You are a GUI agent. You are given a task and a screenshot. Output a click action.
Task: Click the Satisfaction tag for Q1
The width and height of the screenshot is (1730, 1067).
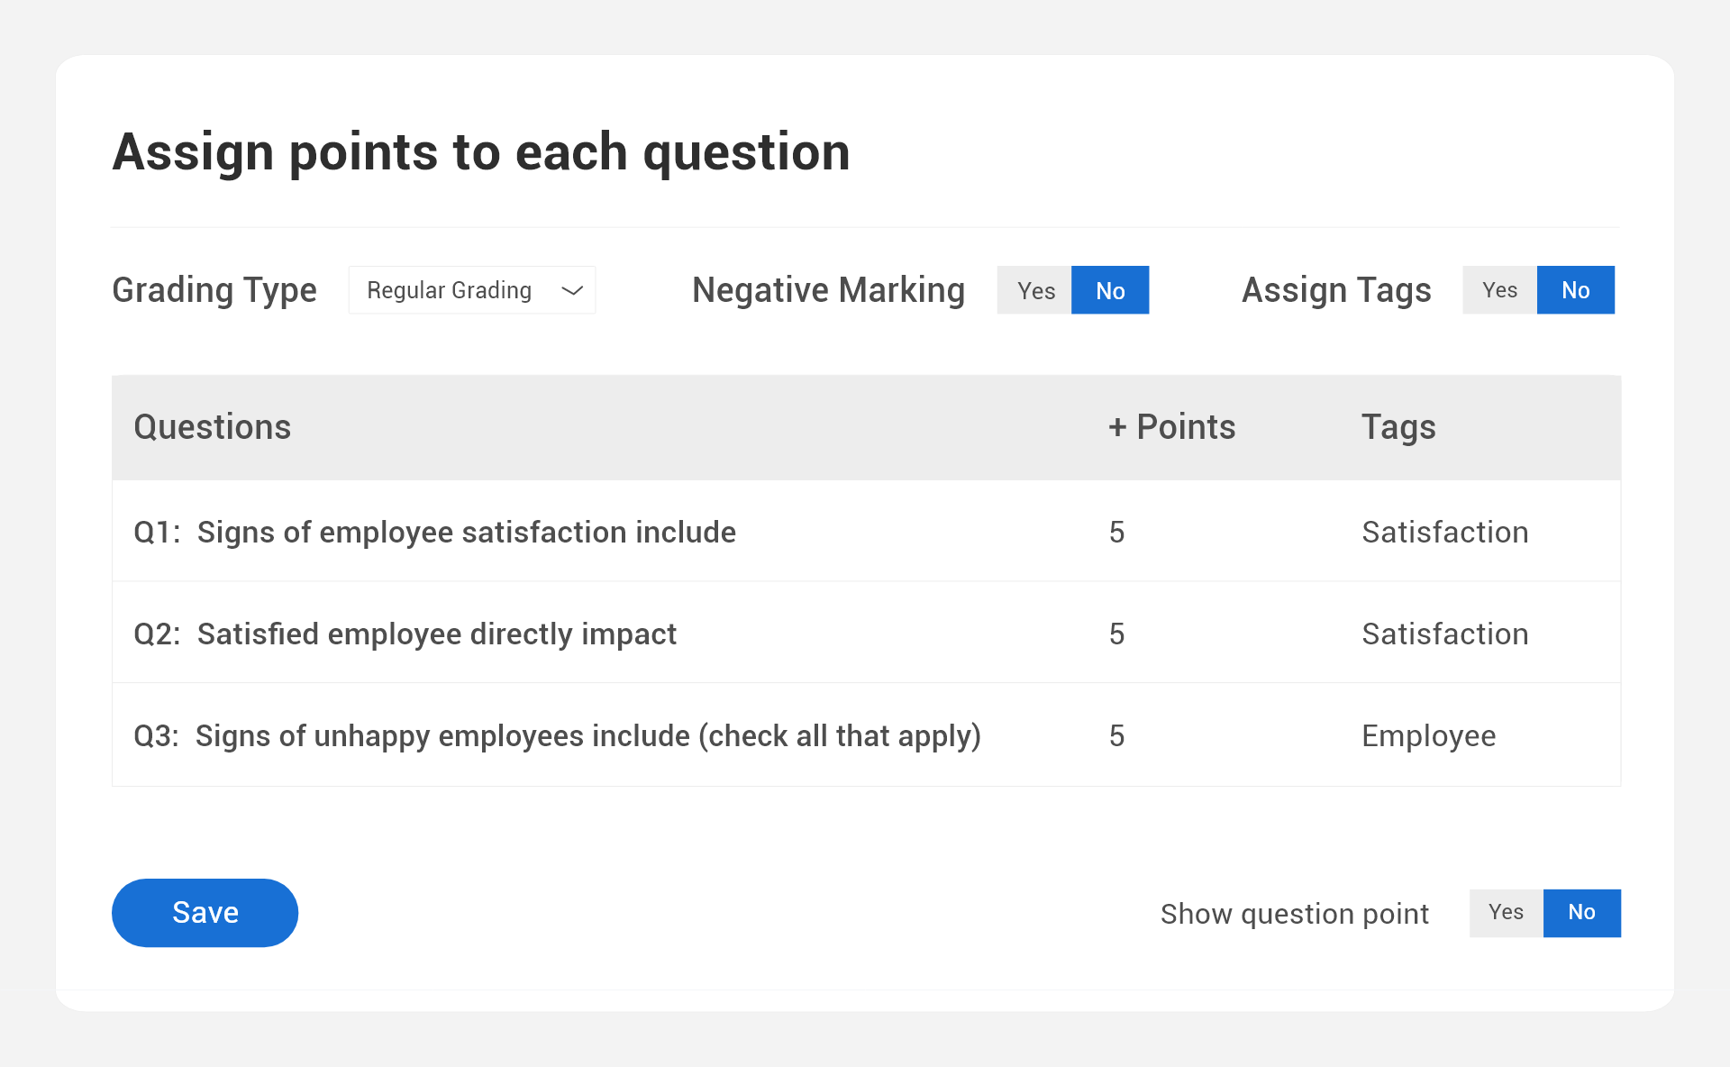(1444, 533)
